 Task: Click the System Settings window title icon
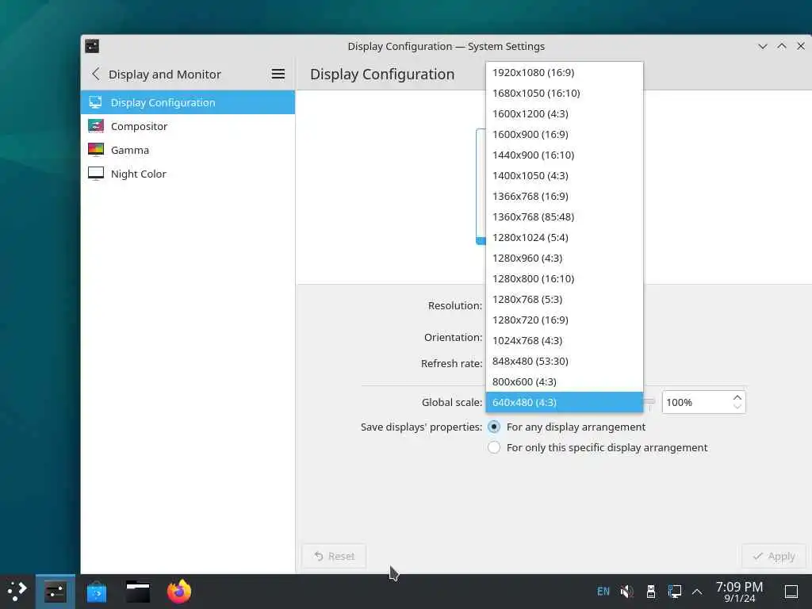(92, 46)
